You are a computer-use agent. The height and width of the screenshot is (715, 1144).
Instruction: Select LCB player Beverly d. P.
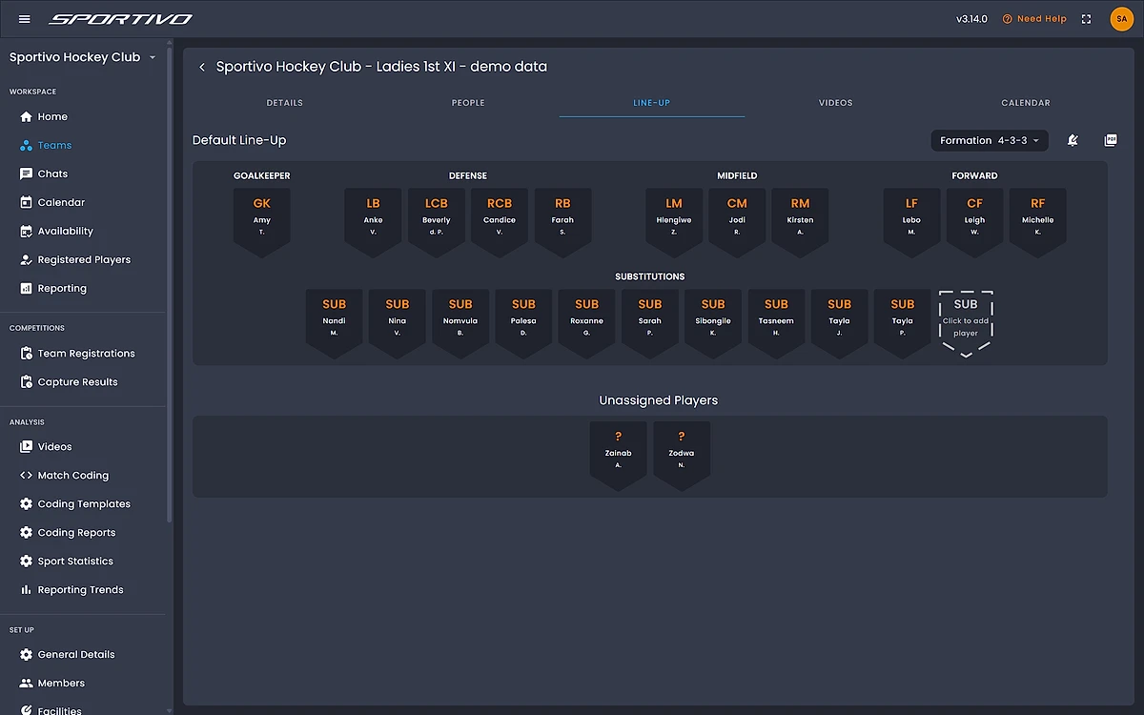(x=437, y=221)
